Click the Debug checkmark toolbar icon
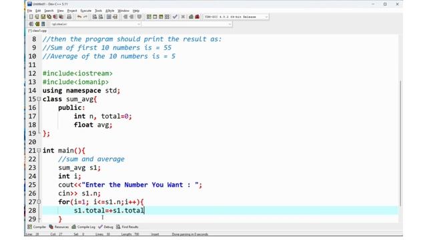Screen dimensions: 427x240 (175, 17)
